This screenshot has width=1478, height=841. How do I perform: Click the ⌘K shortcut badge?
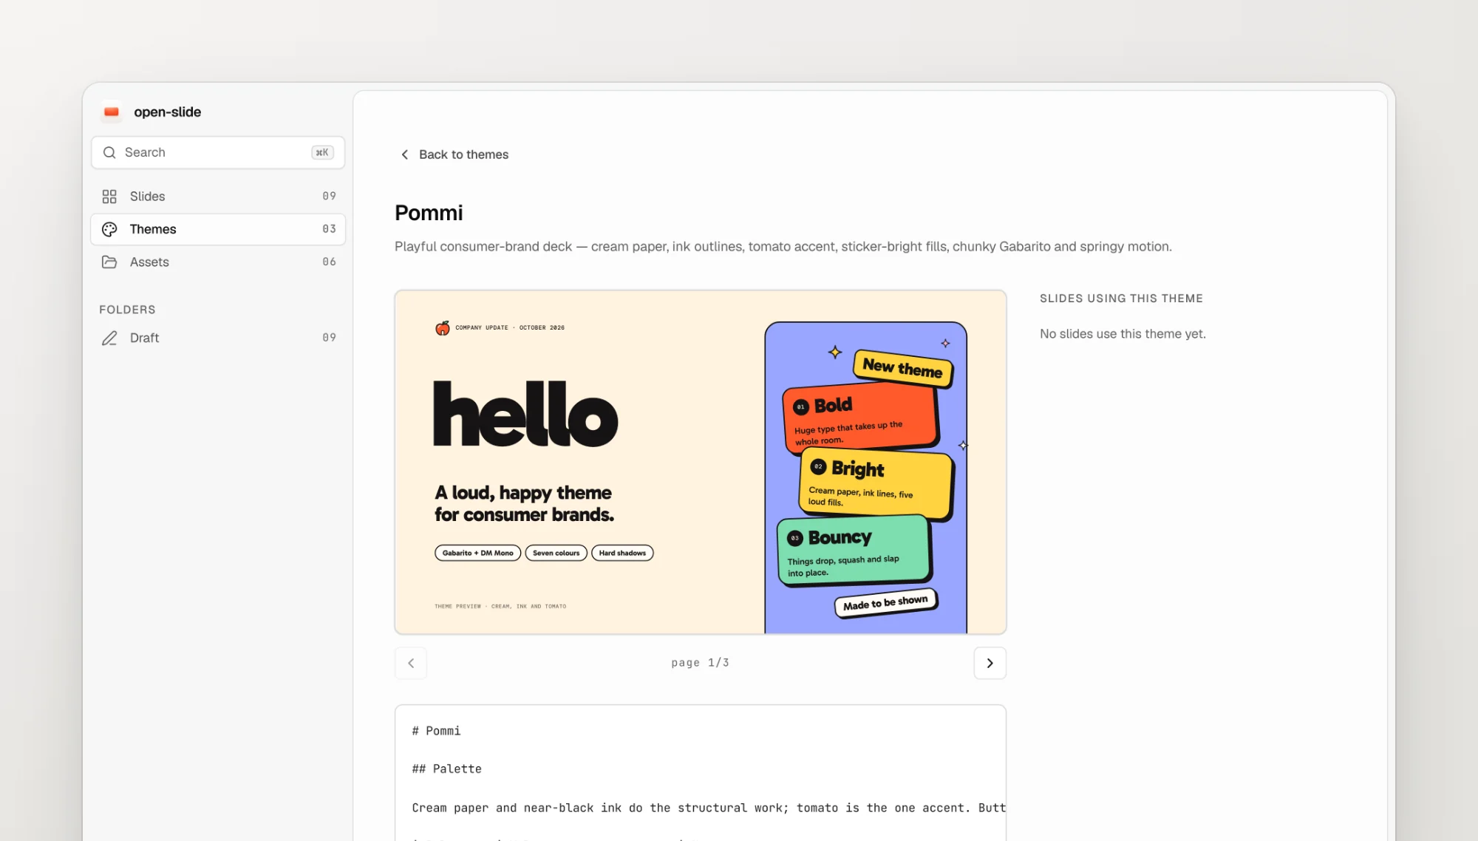pyautogui.click(x=322, y=152)
